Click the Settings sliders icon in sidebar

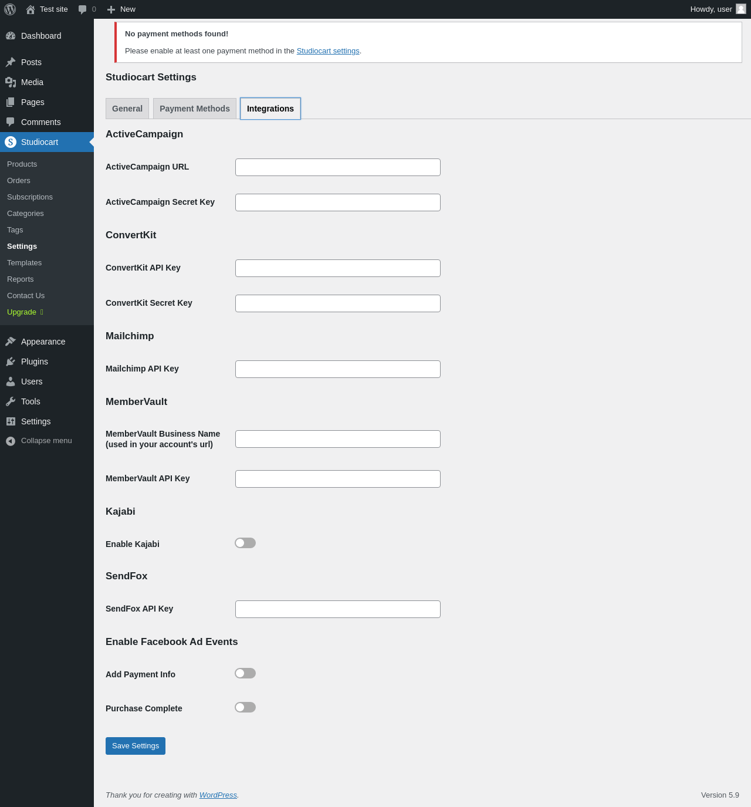11,421
